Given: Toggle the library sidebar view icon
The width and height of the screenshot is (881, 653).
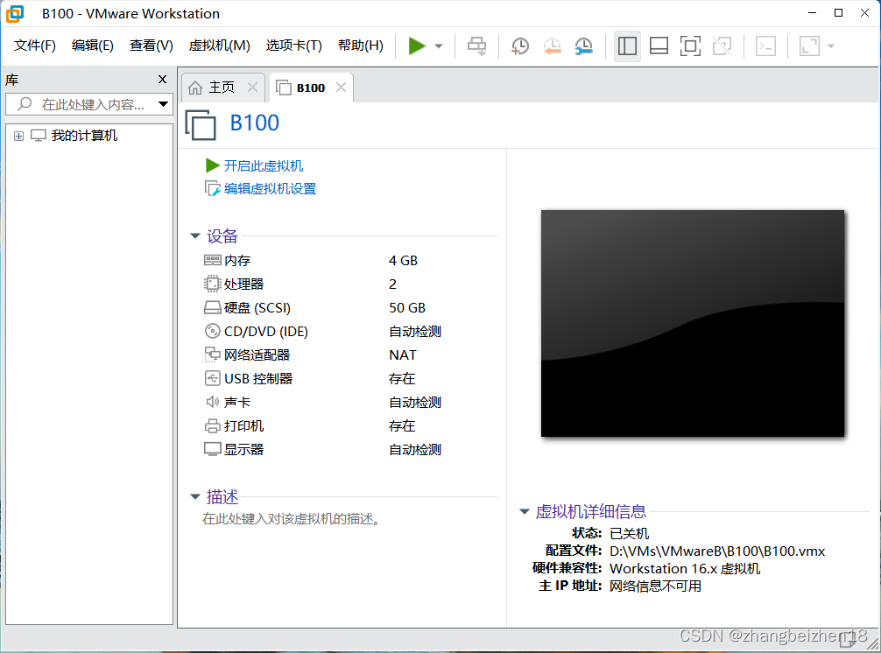Looking at the screenshot, I should [627, 46].
